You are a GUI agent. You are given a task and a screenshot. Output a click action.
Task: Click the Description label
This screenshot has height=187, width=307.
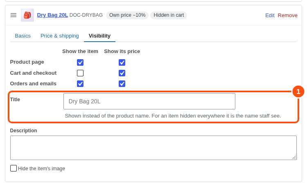click(23, 130)
